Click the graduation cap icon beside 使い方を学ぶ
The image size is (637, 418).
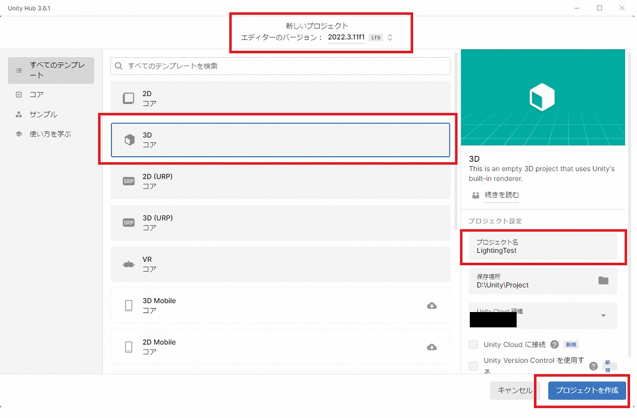(x=19, y=134)
